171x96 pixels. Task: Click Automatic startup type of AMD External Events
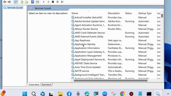pyautogui.click(x=144, y=37)
